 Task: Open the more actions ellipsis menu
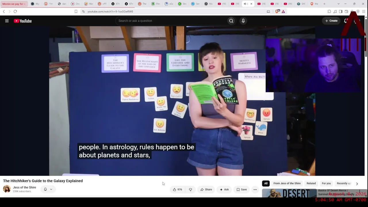(x=255, y=189)
